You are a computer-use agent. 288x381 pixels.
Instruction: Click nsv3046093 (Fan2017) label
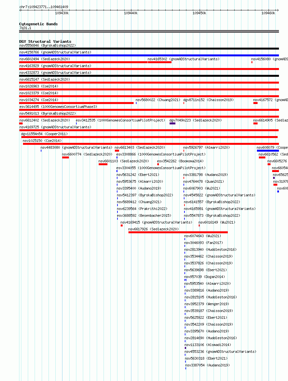coord(204,243)
